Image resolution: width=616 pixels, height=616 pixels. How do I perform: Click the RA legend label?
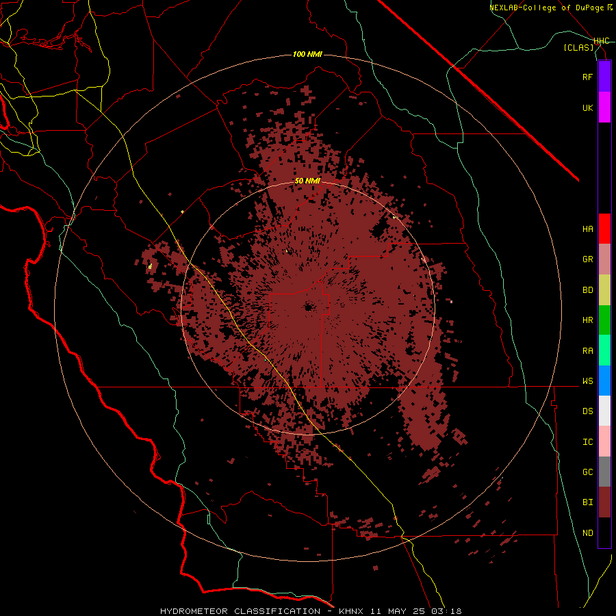coord(587,350)
